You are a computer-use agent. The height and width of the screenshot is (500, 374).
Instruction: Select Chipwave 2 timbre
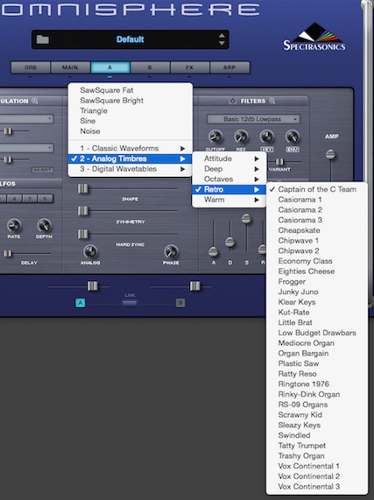317,251
